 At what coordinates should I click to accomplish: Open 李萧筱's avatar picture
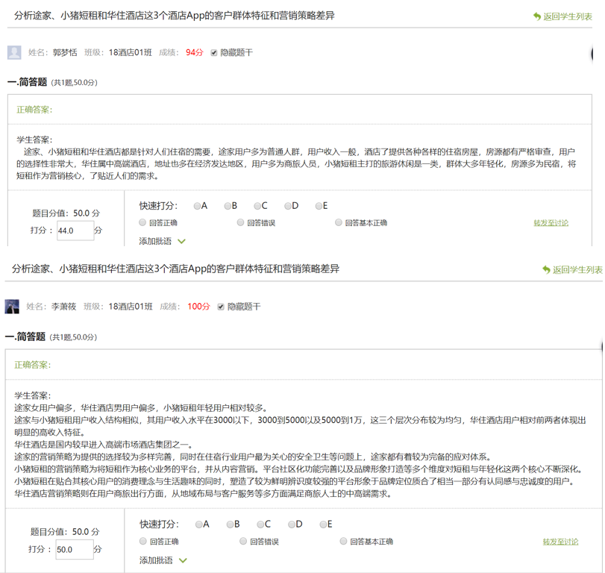(12, 307)
